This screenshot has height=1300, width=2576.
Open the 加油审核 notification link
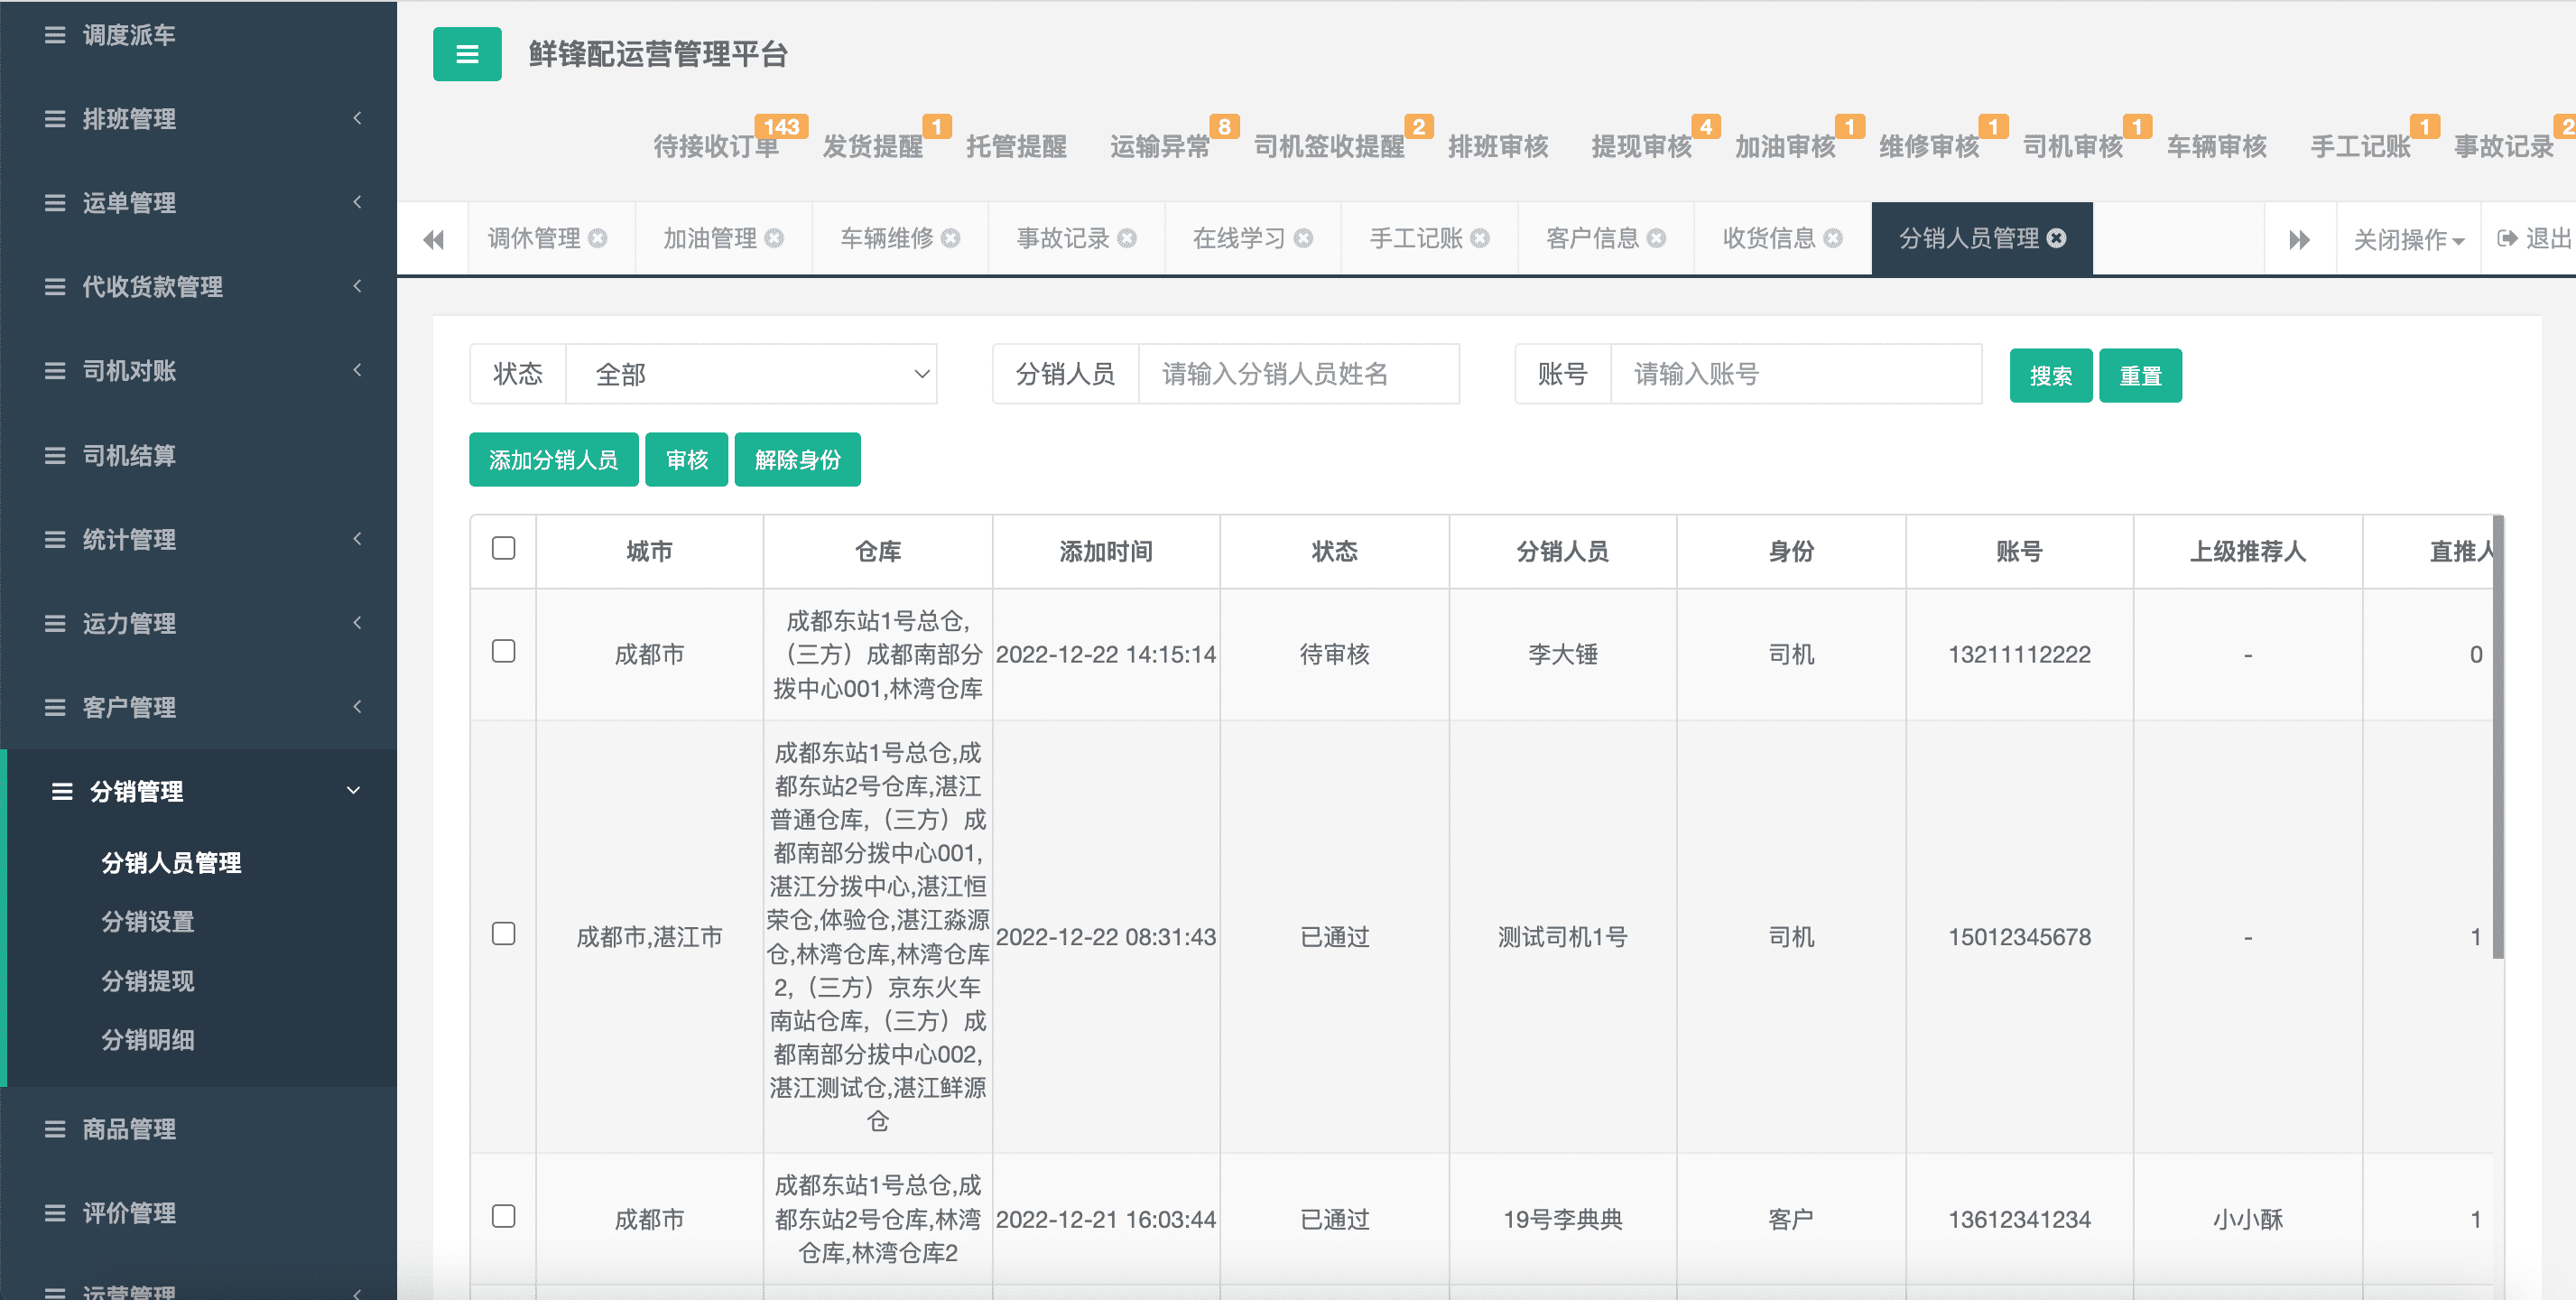[x=1785, y=146]
